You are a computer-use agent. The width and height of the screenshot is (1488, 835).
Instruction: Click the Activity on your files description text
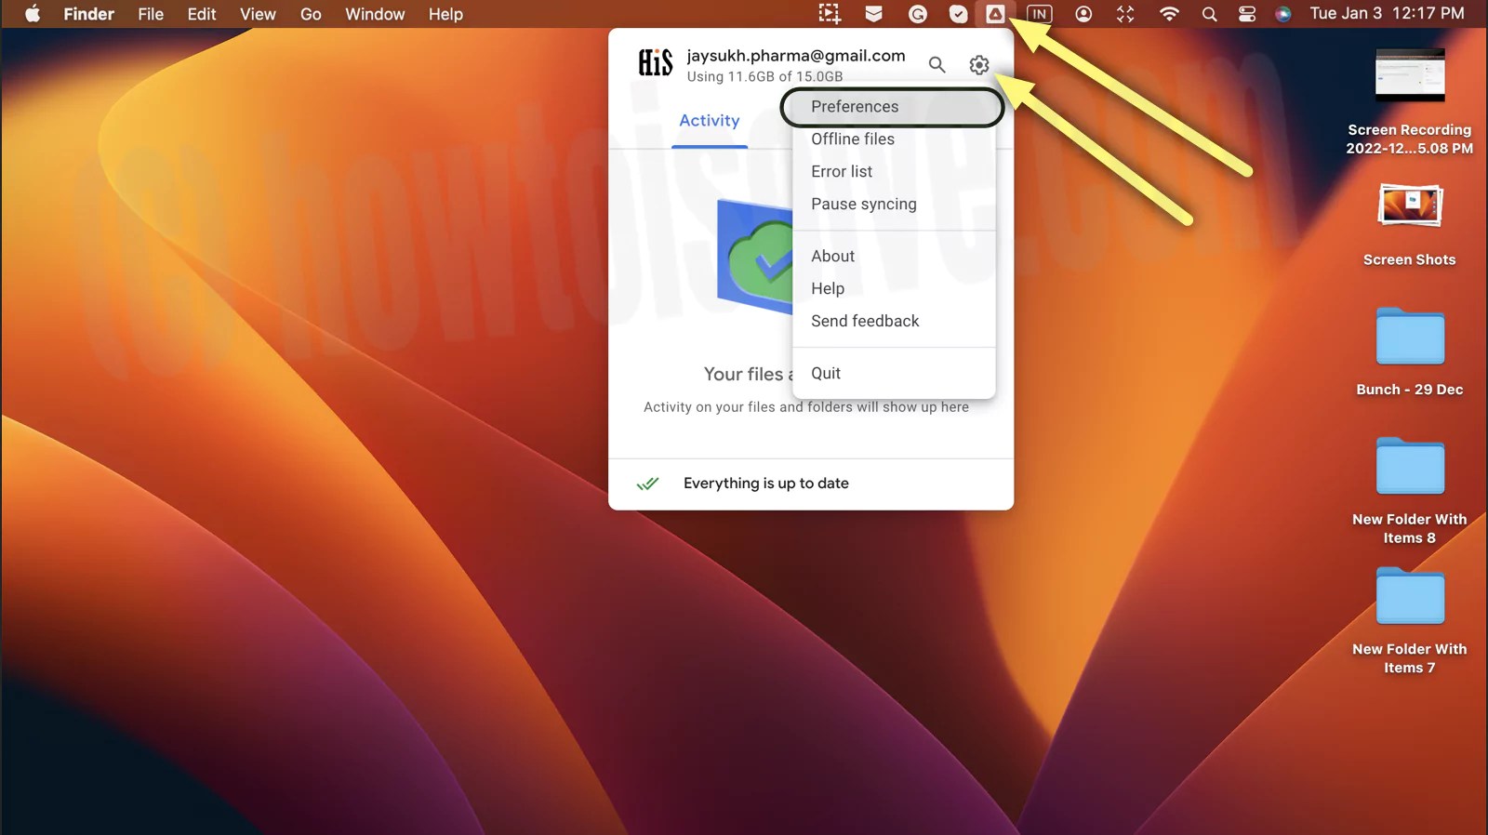tap(806, 407)
